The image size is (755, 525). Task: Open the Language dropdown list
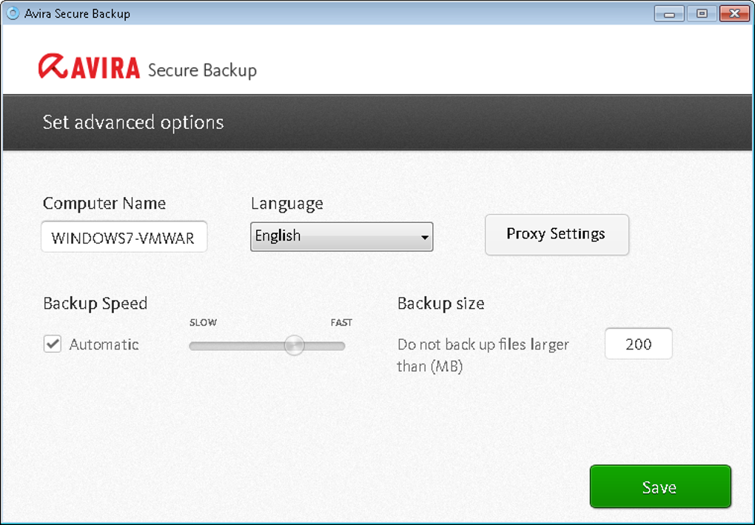click(x=340, y=237)
